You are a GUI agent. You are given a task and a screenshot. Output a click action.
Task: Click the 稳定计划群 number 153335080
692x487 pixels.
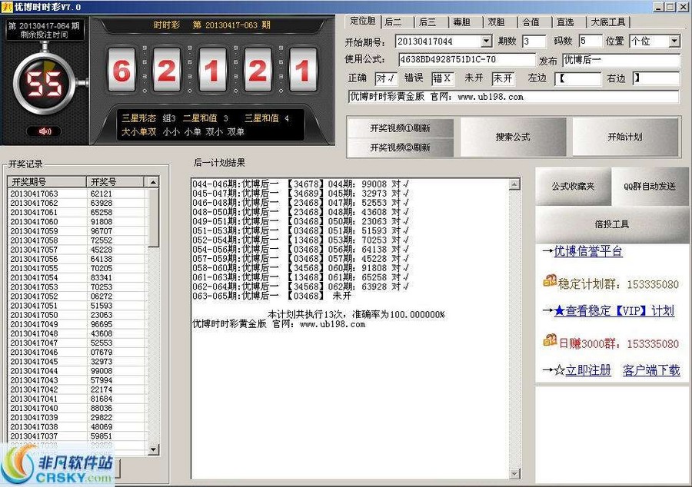coord(653,285)
